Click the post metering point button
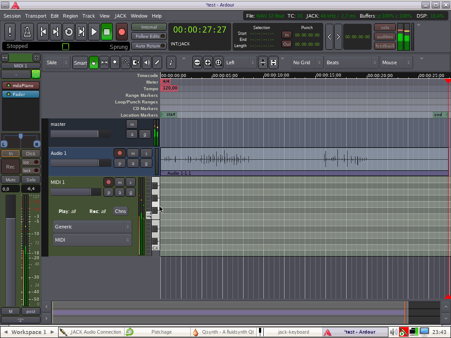451x338 pixels. point(31,311)
